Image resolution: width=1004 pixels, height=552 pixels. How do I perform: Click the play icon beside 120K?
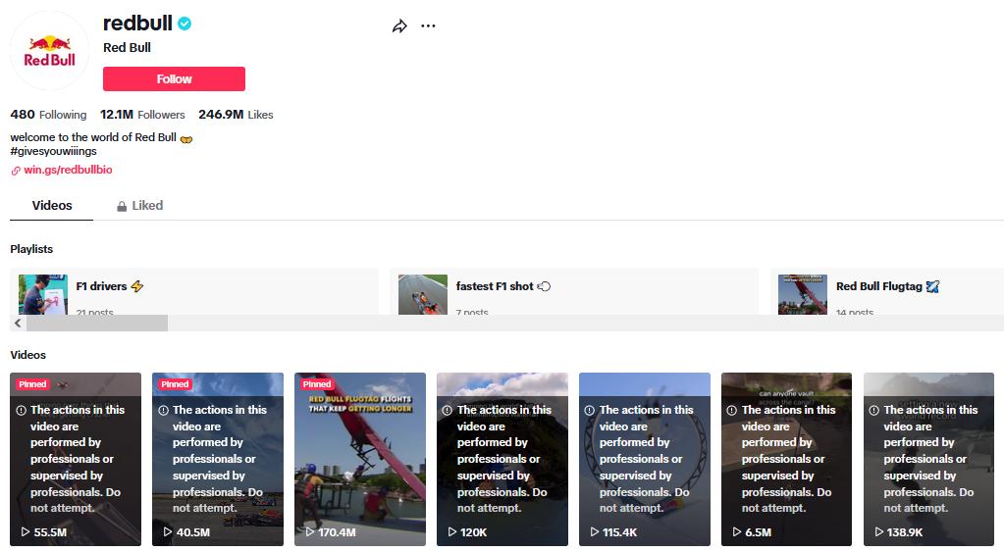(x=452, y=532)
